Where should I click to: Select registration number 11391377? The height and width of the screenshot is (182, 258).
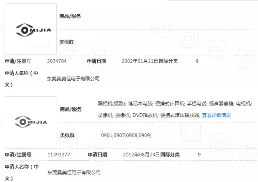59,155
